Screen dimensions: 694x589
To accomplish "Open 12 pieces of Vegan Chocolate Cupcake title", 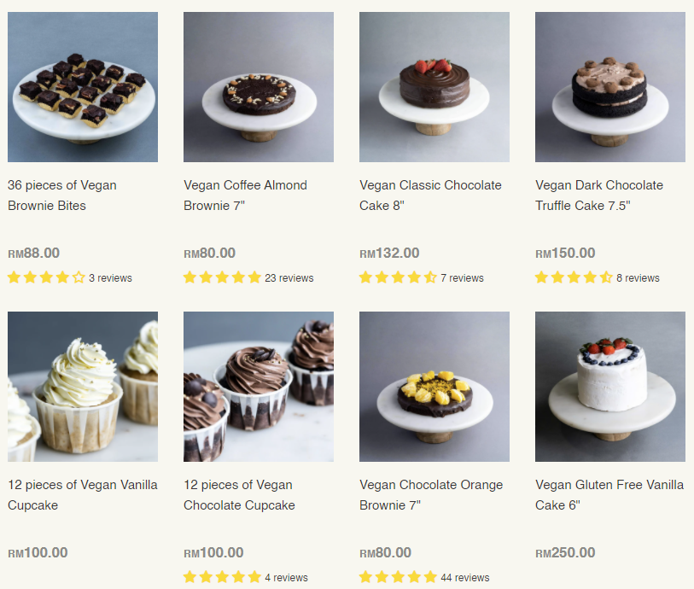I will (239, 495).
